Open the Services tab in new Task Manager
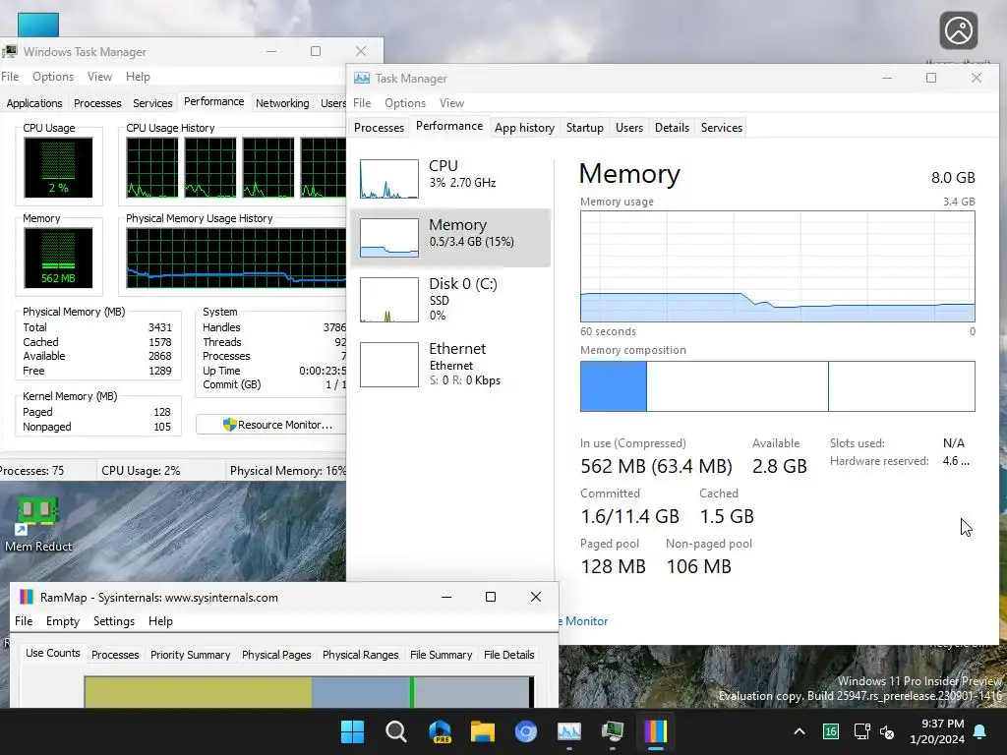 coord(721,127)
